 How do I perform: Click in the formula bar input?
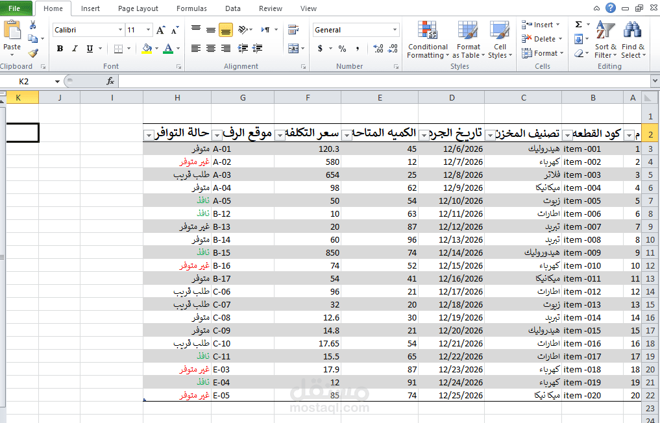384,81
